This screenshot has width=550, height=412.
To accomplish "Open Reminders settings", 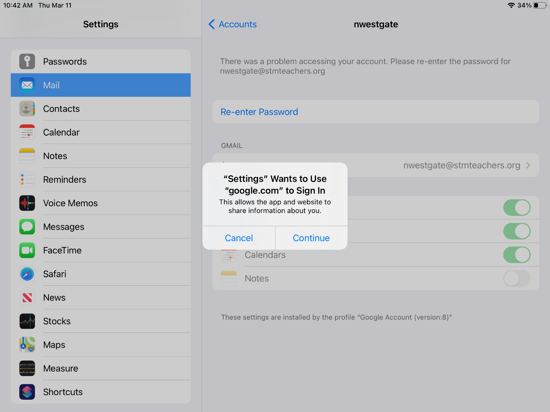I will [101, 180].
